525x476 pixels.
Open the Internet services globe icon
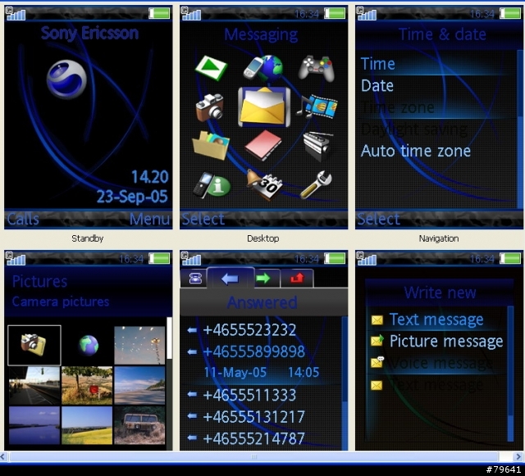pos(263,68)
